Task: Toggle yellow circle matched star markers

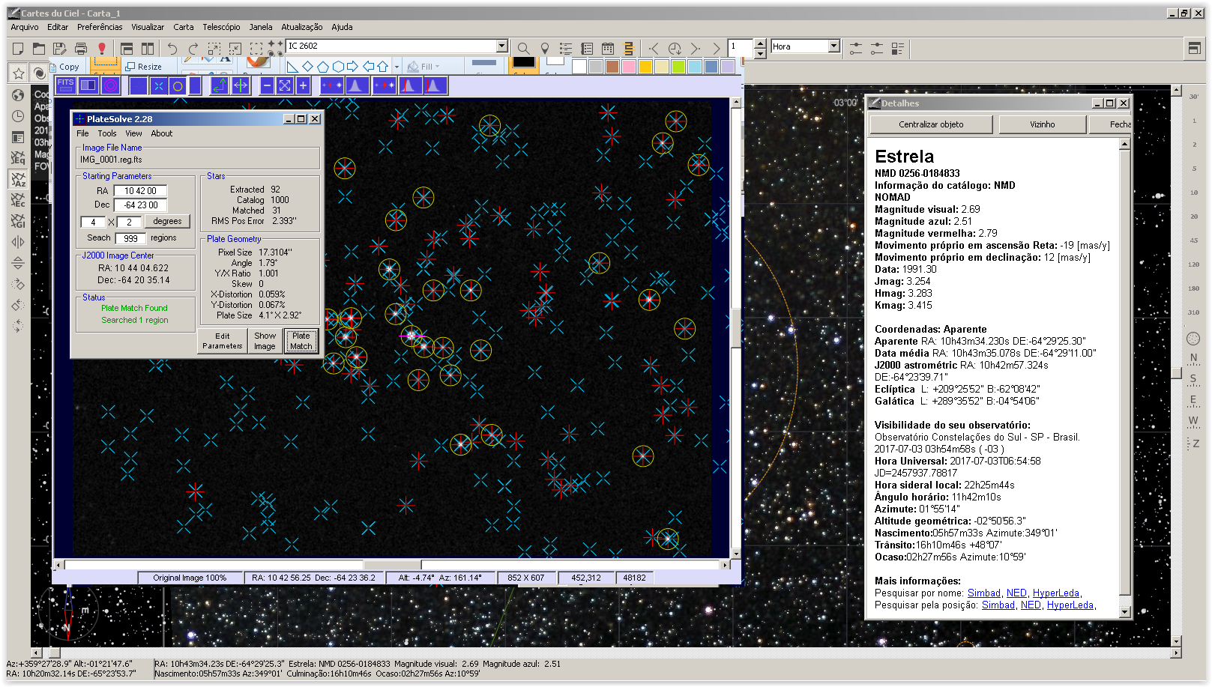Action: tap(178, 85)
